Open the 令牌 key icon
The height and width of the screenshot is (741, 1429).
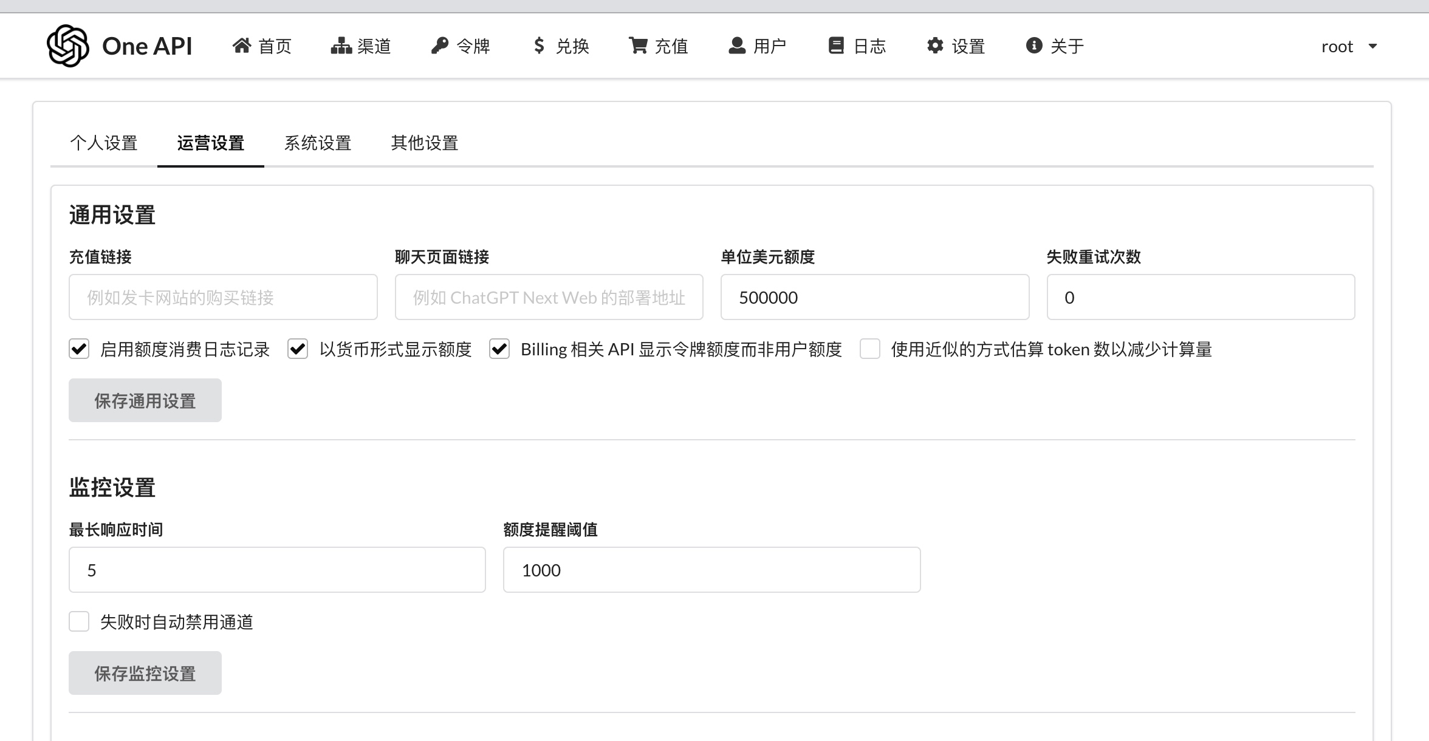coord(439,46)
